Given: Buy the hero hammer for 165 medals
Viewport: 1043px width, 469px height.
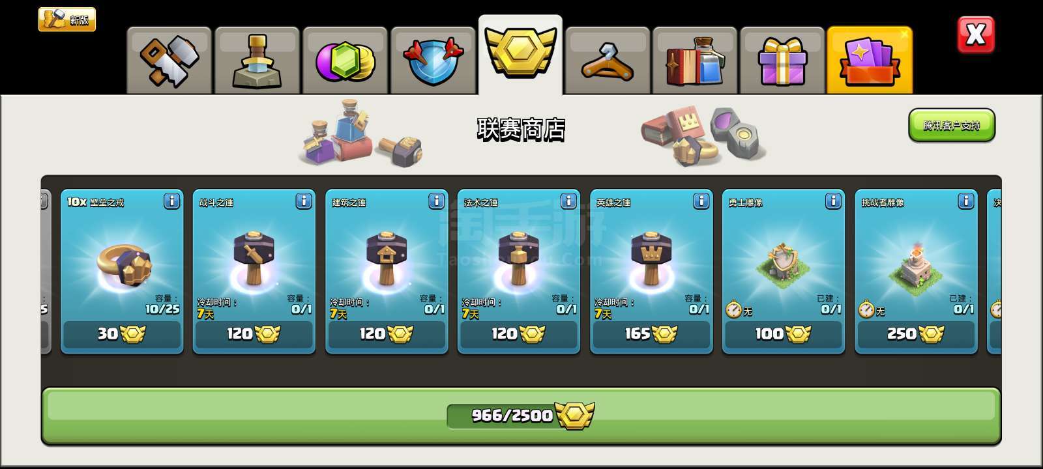Looking at the screenshot, I should (651, 334).
